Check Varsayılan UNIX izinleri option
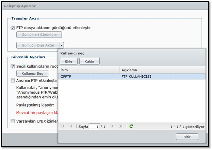Screen dimensions: 212x150 pos(13,121)
